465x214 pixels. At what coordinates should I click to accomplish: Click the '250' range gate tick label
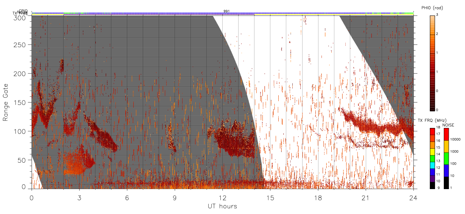(20, 45)
